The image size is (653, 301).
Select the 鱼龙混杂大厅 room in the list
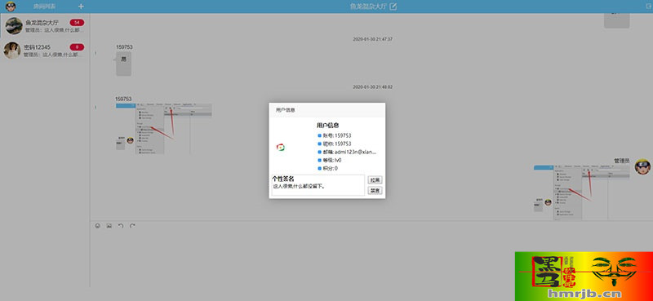pyautogui.click(x=45, y=26)
